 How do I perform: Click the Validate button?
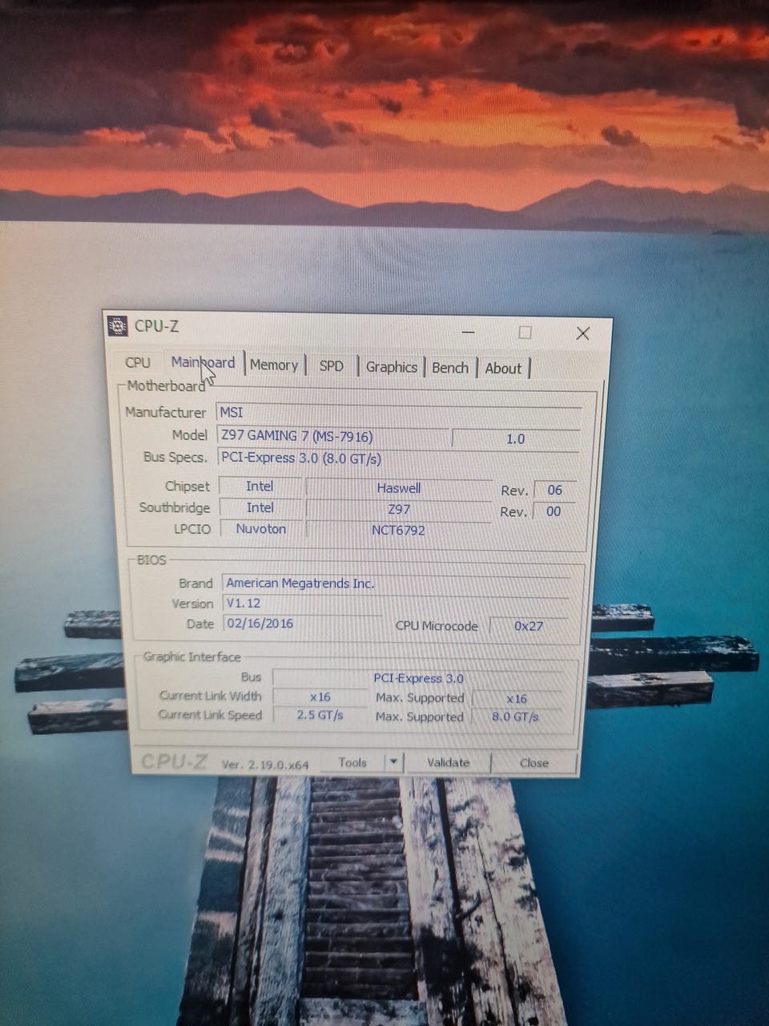449,762
